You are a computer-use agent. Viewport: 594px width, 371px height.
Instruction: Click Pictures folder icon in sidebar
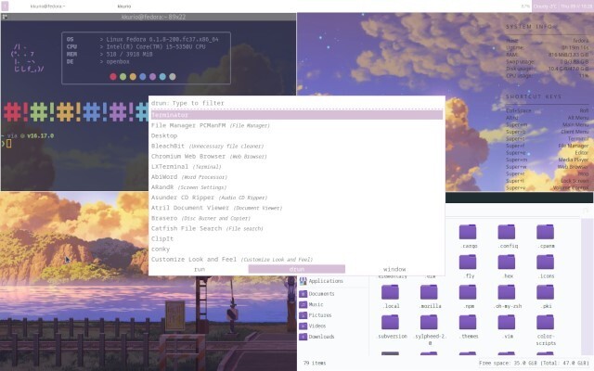[303, 315]
